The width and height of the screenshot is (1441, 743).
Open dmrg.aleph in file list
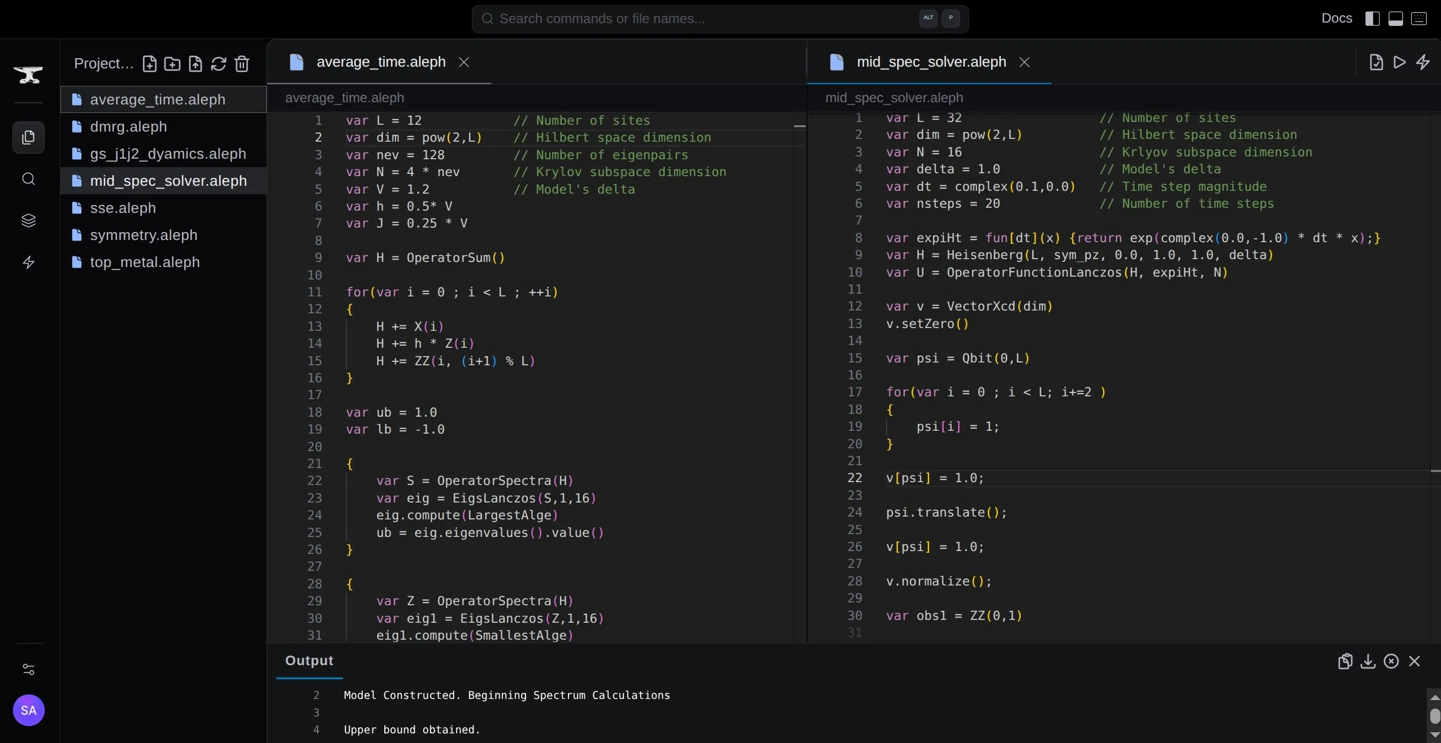(x=163, y=126)
